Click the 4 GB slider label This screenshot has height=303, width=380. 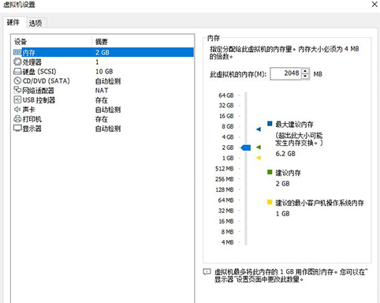[228, 137]
